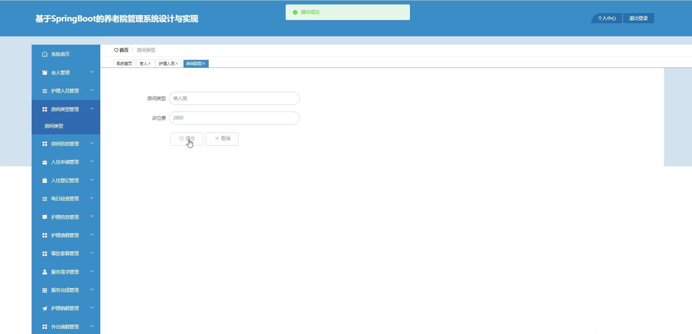Image resolution: width=692 pixels, height=334 pixels.
Task: Expand the 房间信息管理 menu arrow
Action: point(92,143)
